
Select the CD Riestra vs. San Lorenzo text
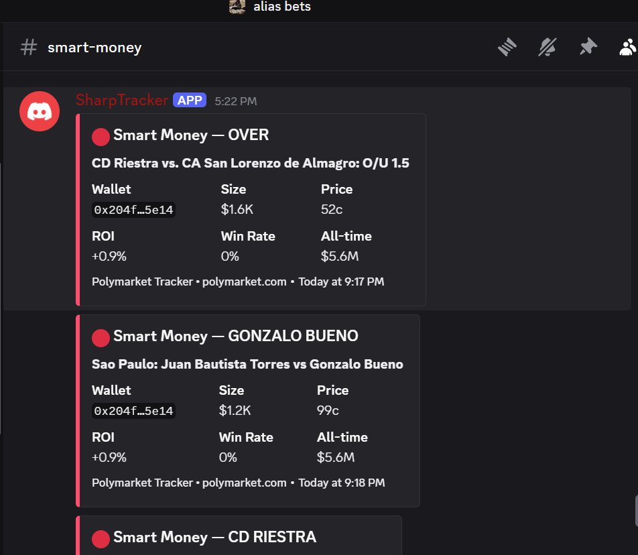point(250,163)
